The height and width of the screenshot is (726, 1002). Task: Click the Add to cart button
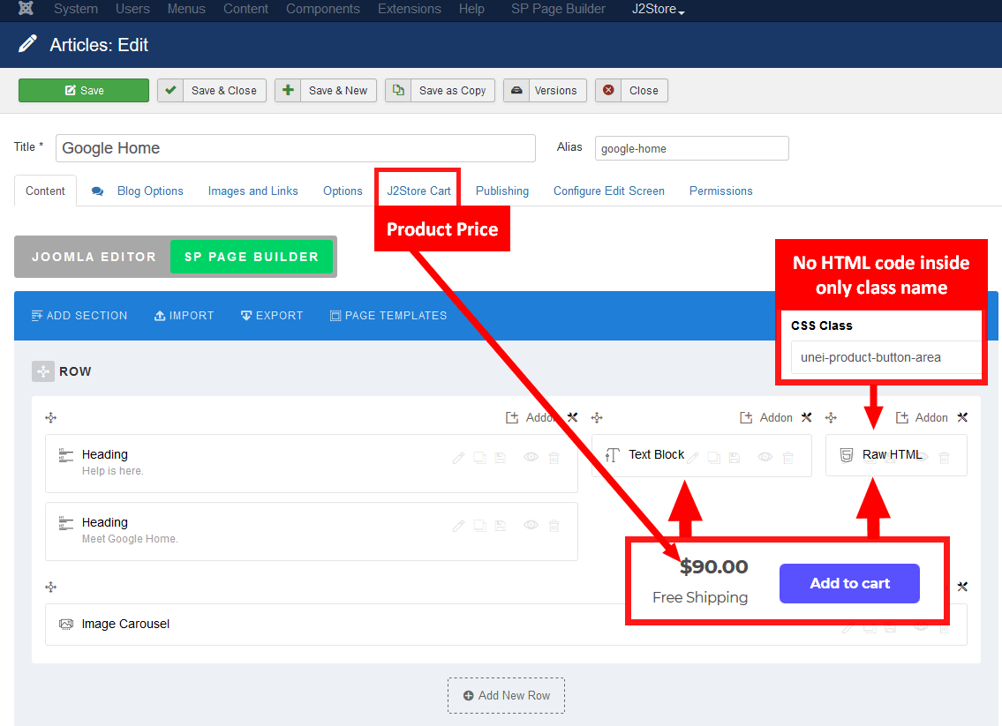(x=849, y=583)
